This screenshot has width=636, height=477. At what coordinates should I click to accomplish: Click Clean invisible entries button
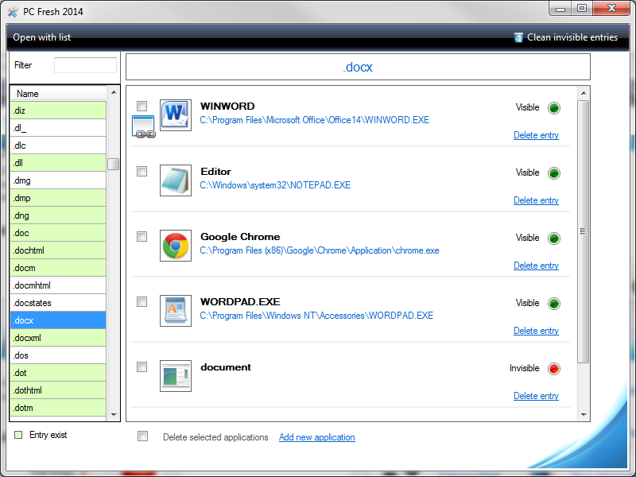(565, 37)
